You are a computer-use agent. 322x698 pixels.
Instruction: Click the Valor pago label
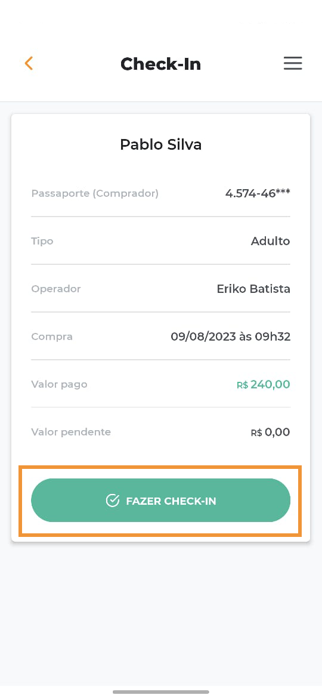tap(59, 385)
